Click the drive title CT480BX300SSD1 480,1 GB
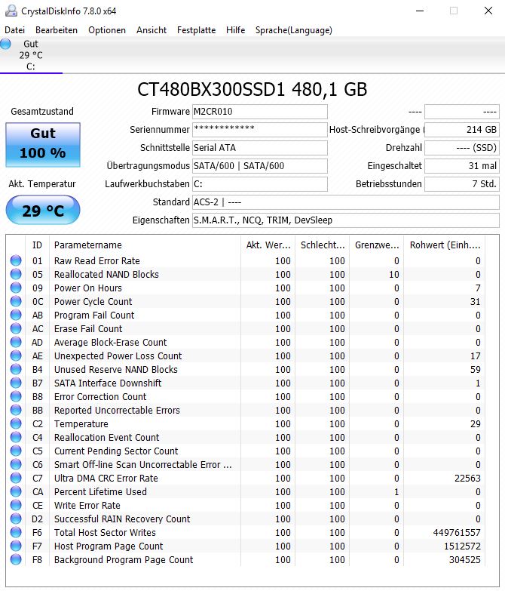 (252, 89)
